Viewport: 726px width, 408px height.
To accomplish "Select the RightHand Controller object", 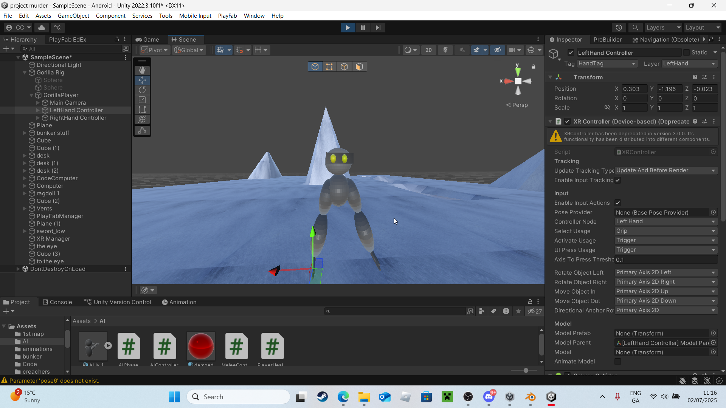I will click(78, 118).
